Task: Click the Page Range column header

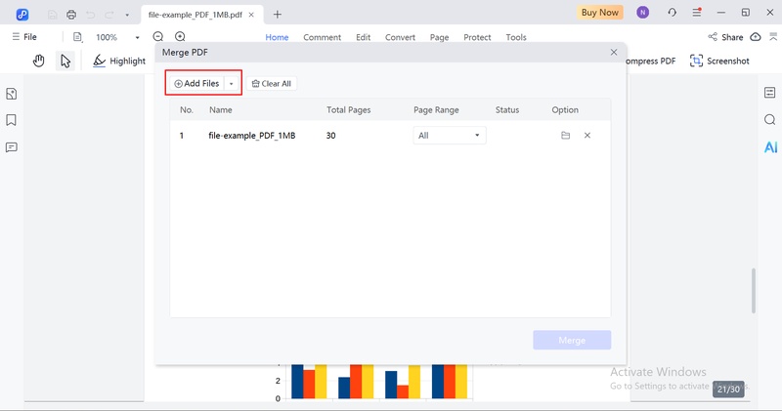Action: [436, 110]
